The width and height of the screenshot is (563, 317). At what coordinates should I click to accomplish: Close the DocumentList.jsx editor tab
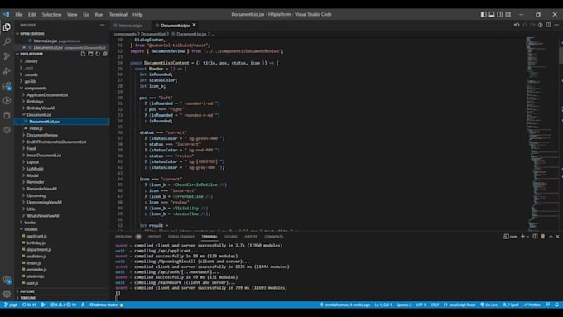(x=195, y=25)
